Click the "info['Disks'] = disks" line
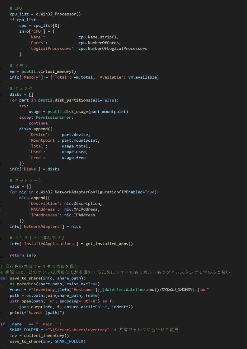This screenshot has height=349, width=247. point(35,169)
